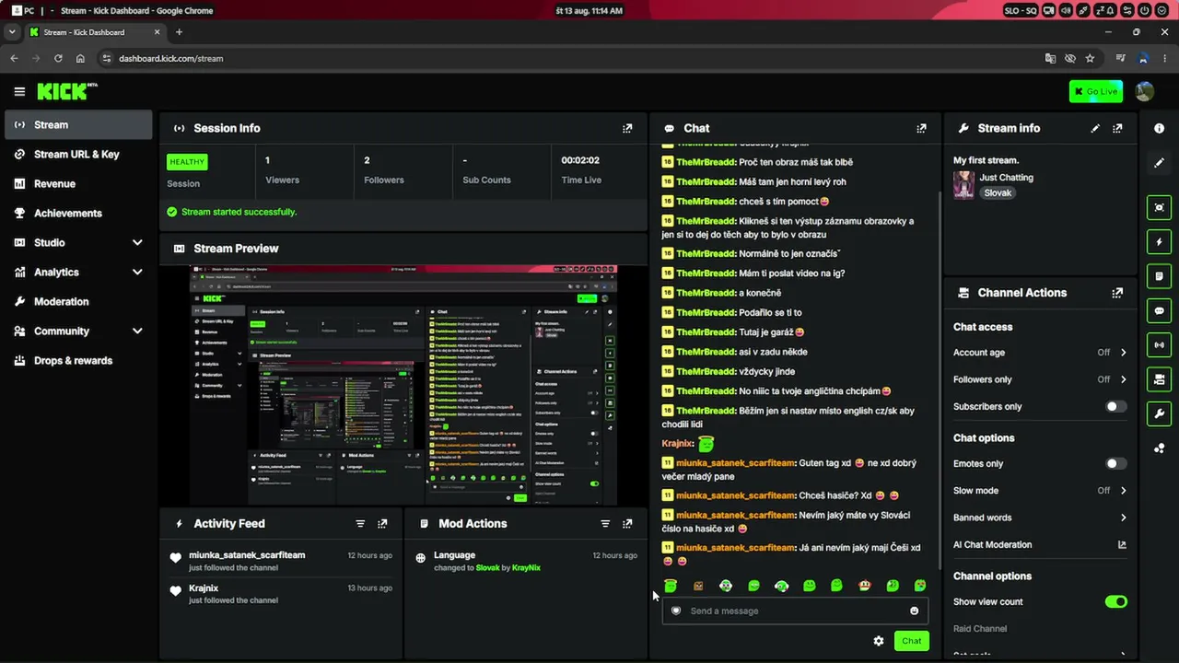The width and height of the screenshot is (1179, 663).
Task: Open the Revenue page
Action: 78,183
